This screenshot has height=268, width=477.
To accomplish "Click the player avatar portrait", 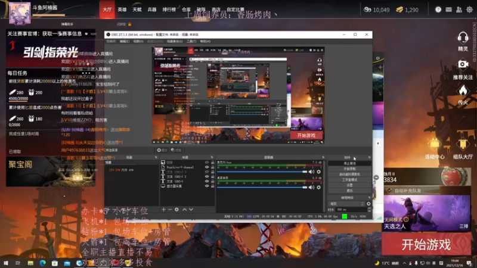I will (x=20, y=13).
